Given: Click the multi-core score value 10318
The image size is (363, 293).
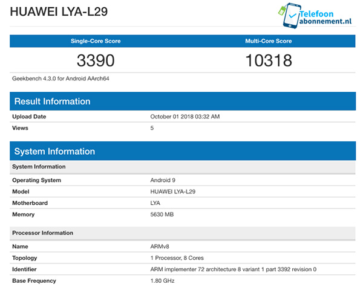Looking at the screenshot, I should point(269,60).
